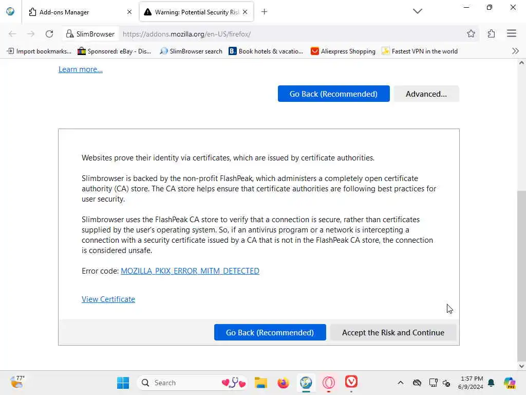Click the page vertical scrollbar thumb

pos(521,275)
